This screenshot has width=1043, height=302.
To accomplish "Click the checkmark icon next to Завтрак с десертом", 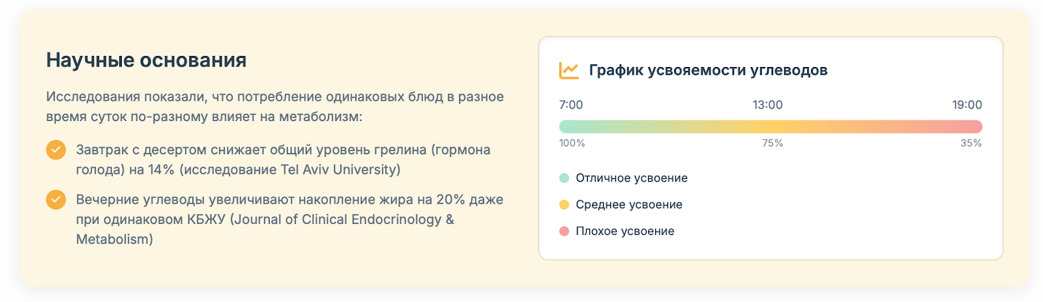I will 56,150.
